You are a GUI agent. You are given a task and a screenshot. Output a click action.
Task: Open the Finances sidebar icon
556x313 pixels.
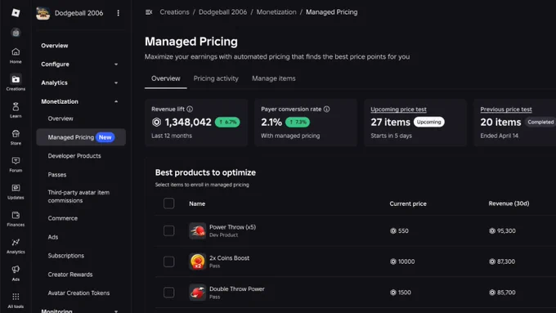[16, 219]
